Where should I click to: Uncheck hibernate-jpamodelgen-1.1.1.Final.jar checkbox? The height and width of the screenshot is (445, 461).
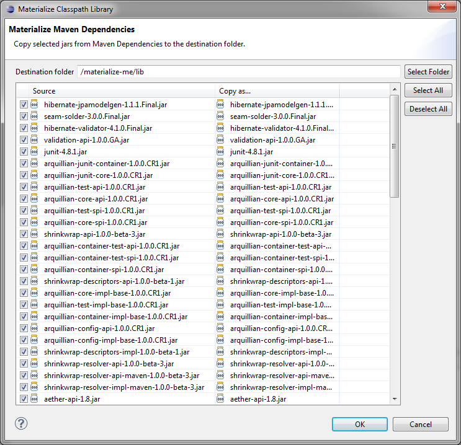click(x=24, y=105)
